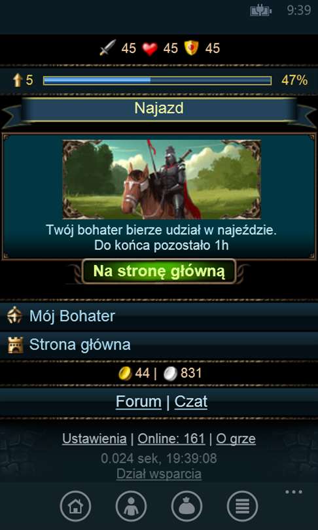Click the knight on horse raid image
The height and width of the screenshot is (530, 318).
point(162,179)
